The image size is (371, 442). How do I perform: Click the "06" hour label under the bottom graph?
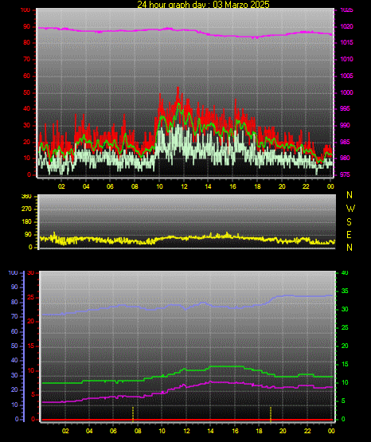(113, 431)
